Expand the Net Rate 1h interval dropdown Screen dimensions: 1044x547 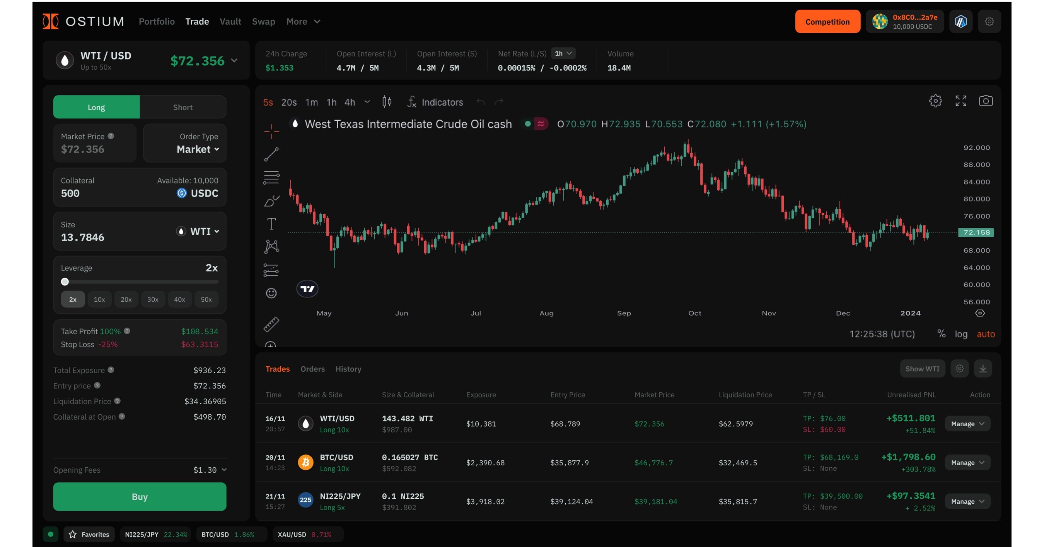tap(563, 53)
